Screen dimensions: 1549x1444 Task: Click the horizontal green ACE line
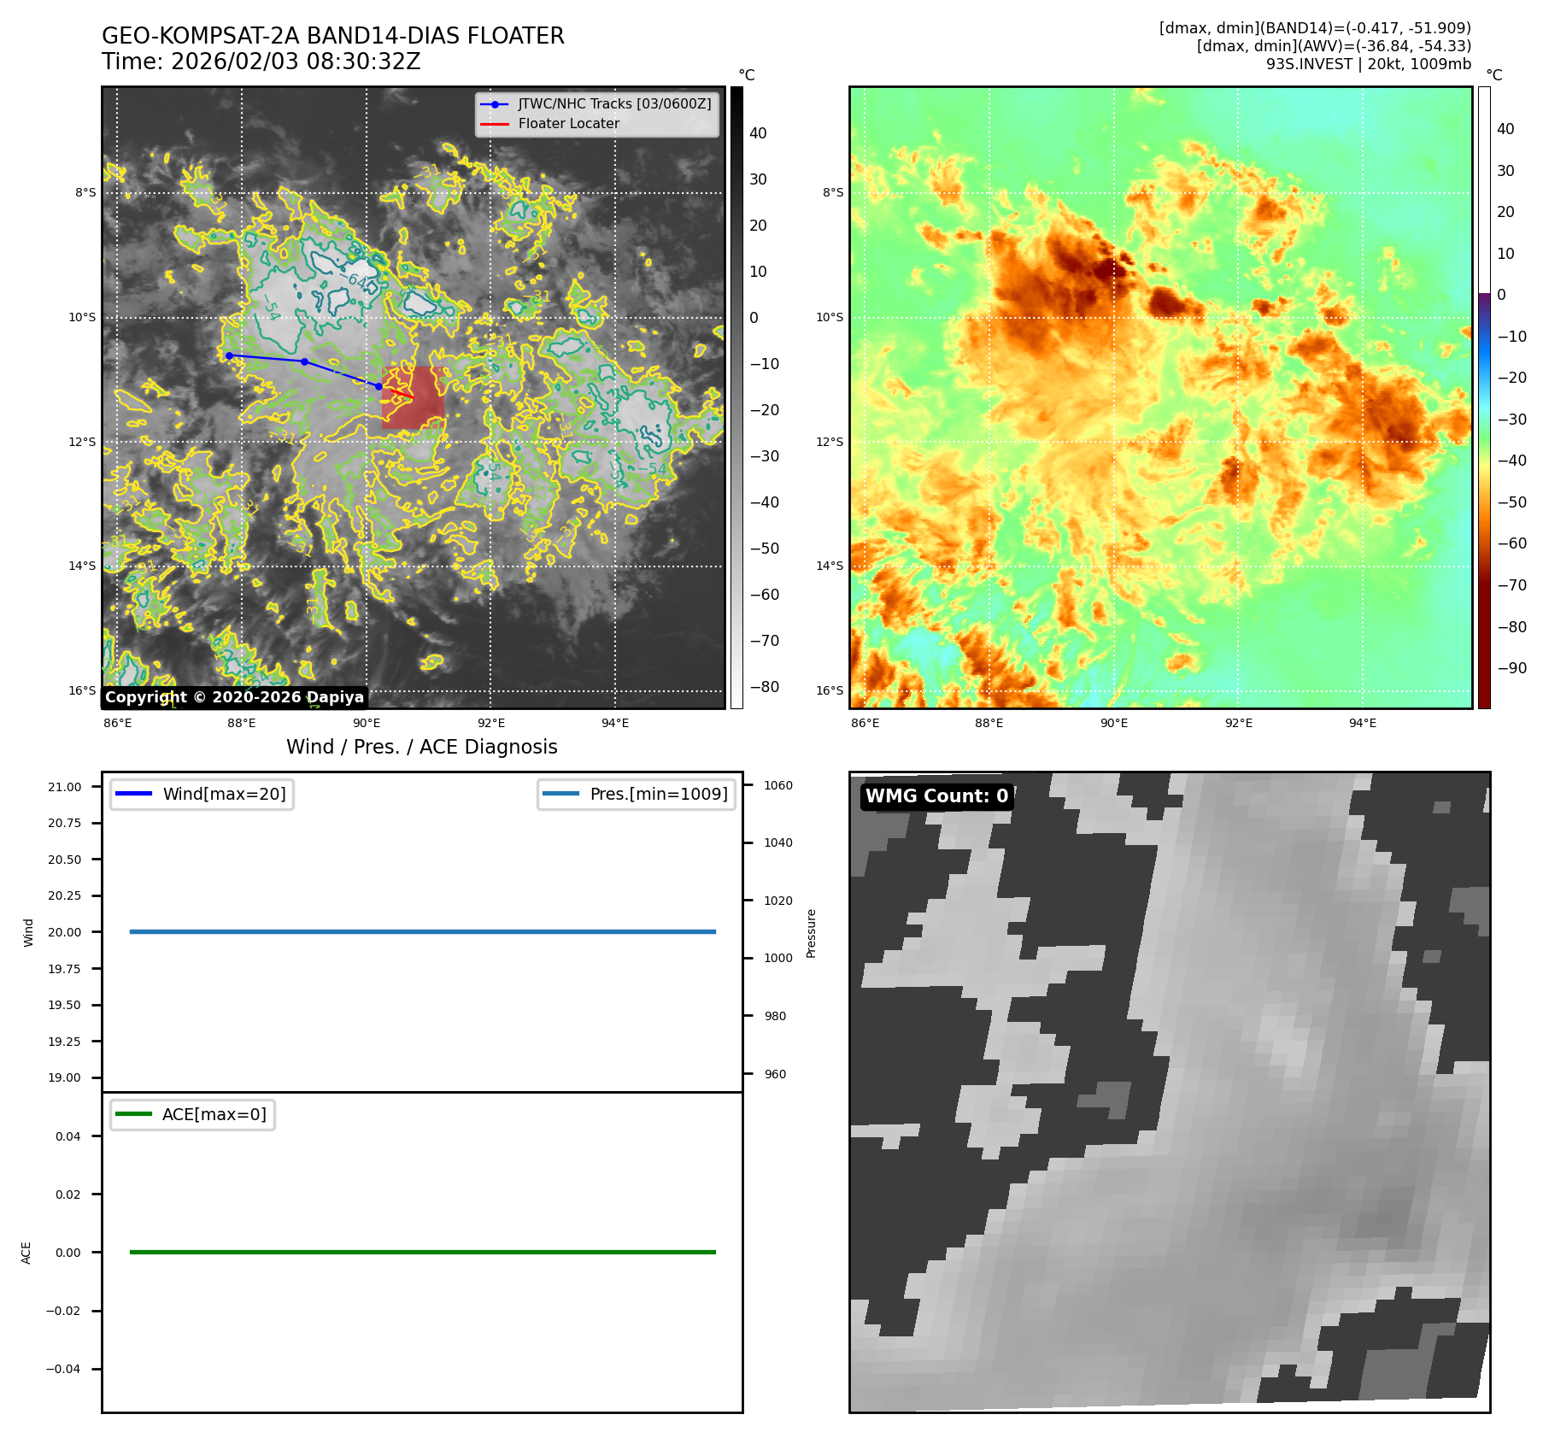pos(422,1252)
